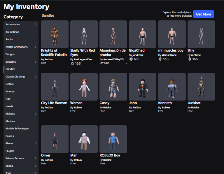
Task: Click the Robux icon under Skelly With Red Eyes
Action: tap(72, 64)
